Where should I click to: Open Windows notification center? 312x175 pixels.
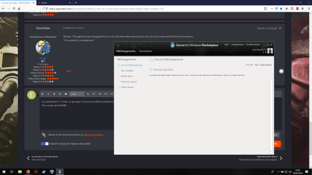(307, 172)
